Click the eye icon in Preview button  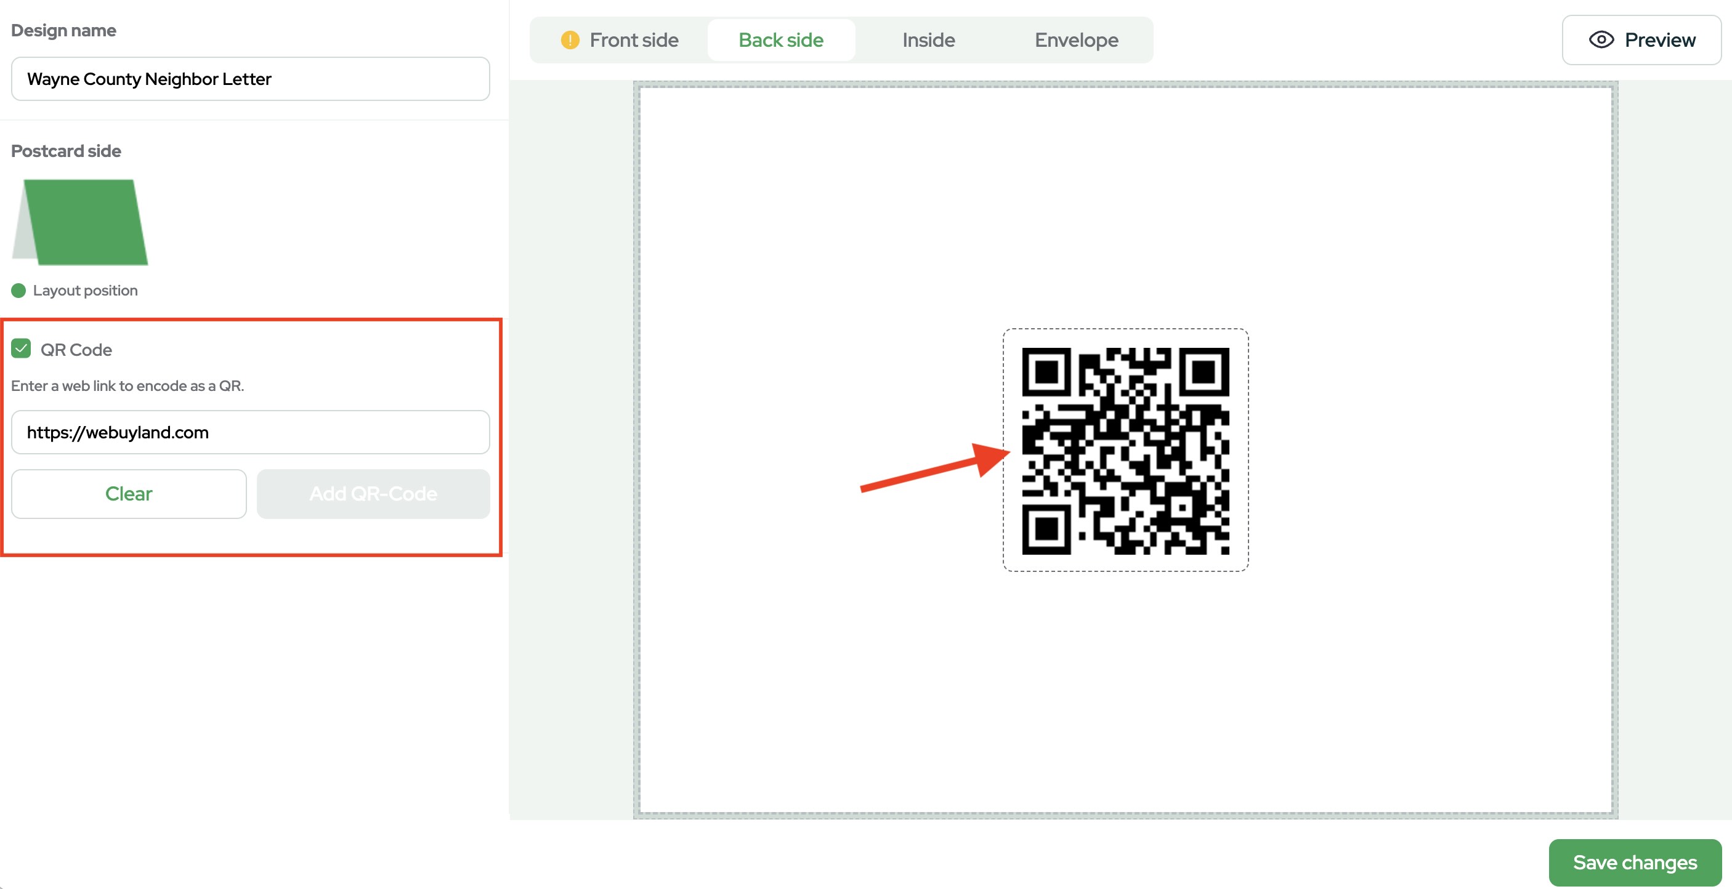pyautogui.click(x=1601, y=40)
